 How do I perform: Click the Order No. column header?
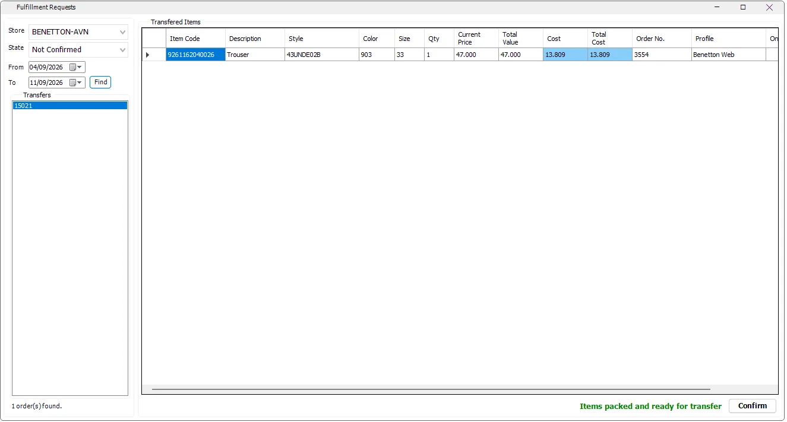(x=662, y=39)
